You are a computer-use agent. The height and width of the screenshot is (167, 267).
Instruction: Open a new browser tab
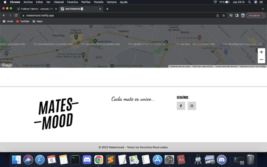click(108, 9)
